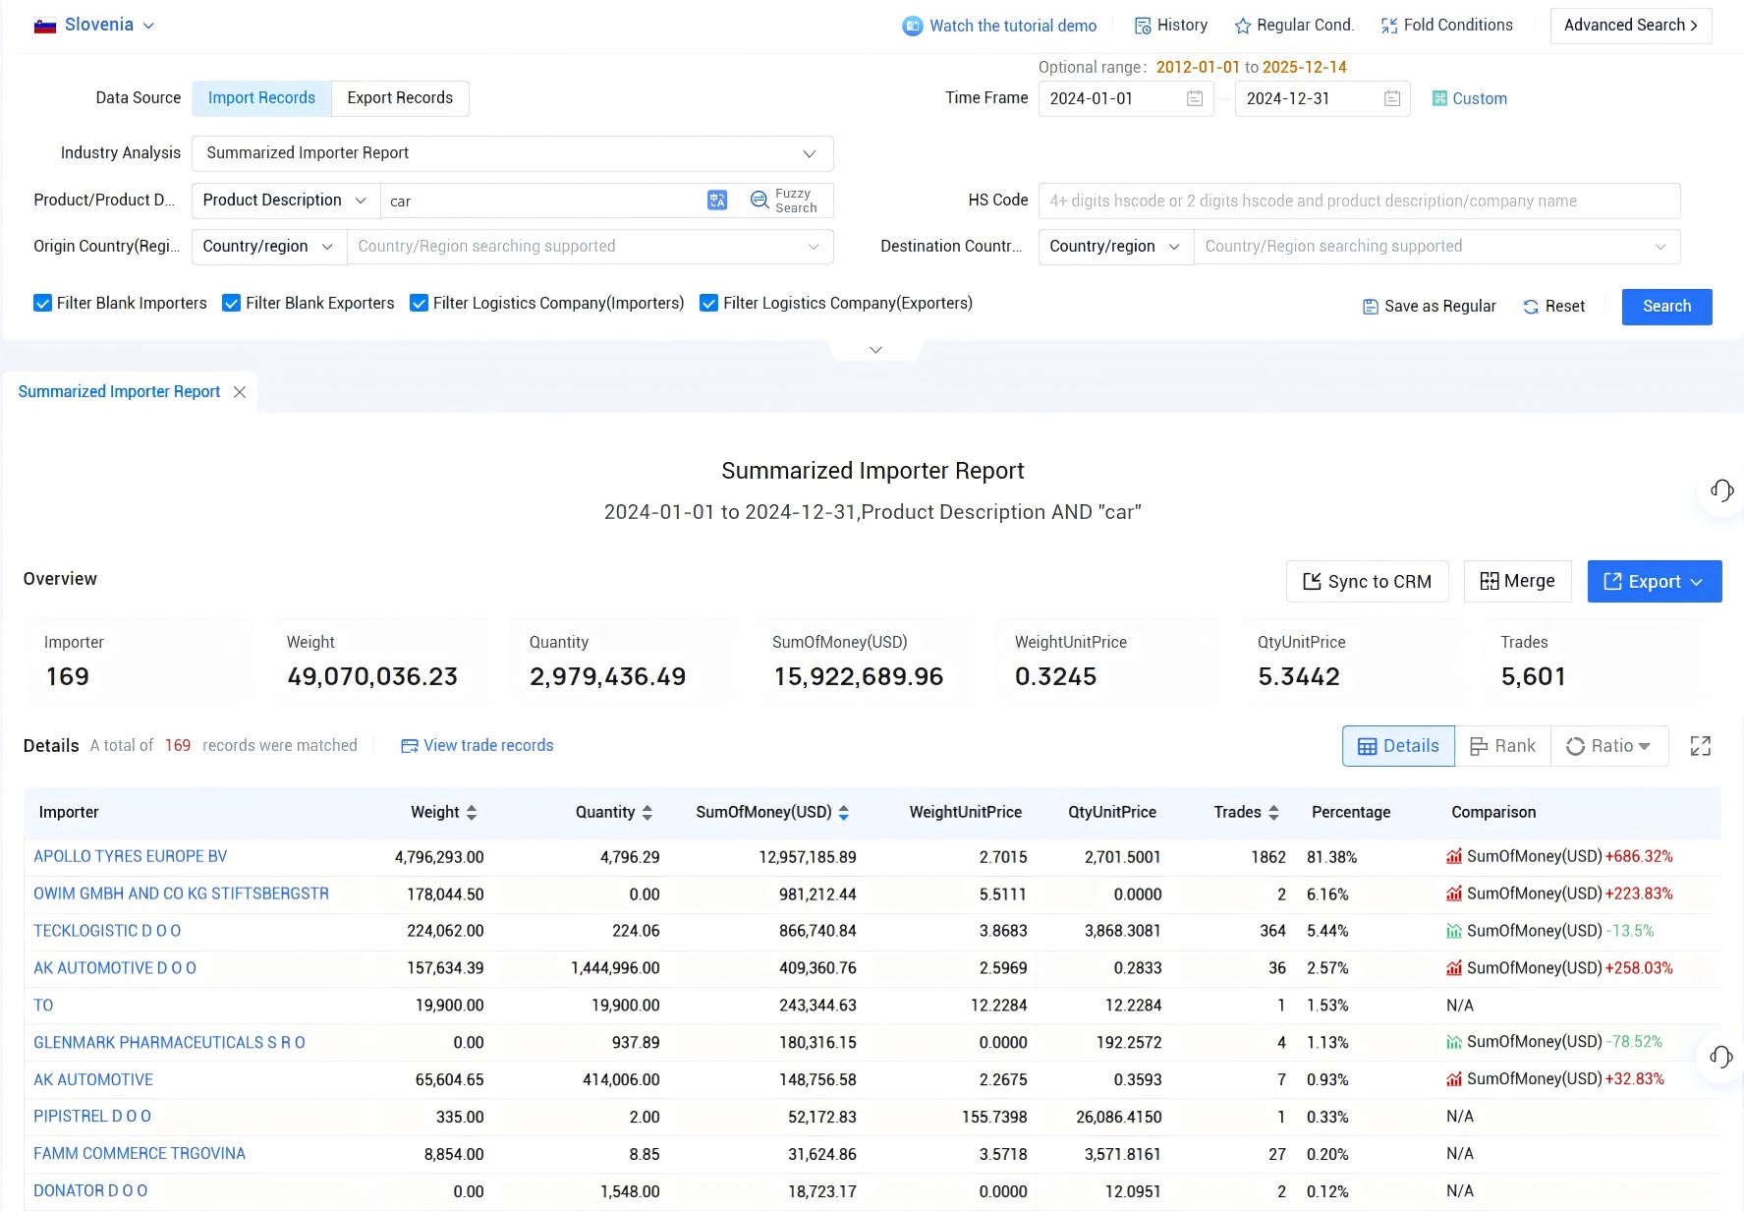Open OWIM GMBH AND CO KG STIFTSBERGSTR link

click(182, 894)
